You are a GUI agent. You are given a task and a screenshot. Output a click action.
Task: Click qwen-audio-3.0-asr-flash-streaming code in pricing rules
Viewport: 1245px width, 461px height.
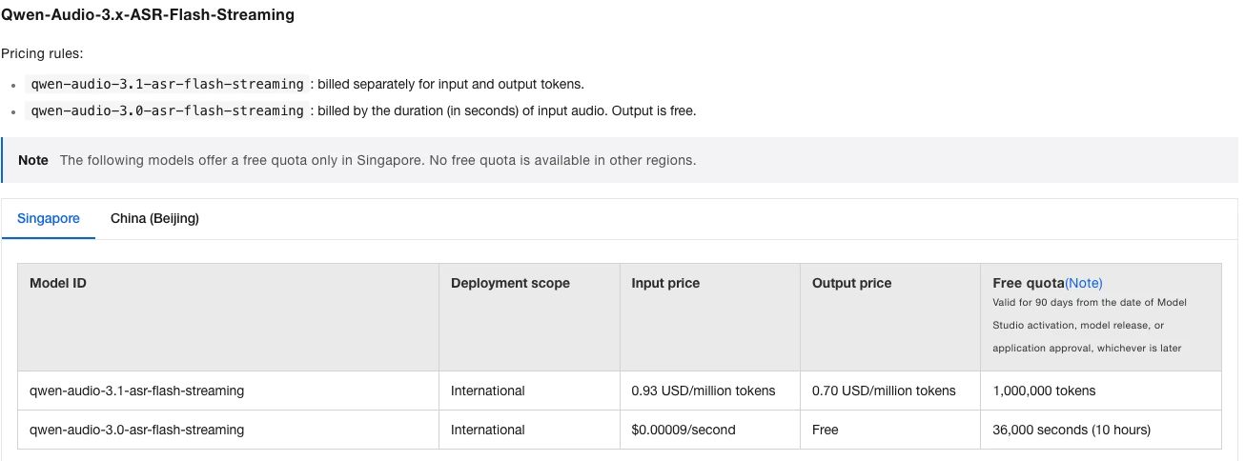(167, 110)
